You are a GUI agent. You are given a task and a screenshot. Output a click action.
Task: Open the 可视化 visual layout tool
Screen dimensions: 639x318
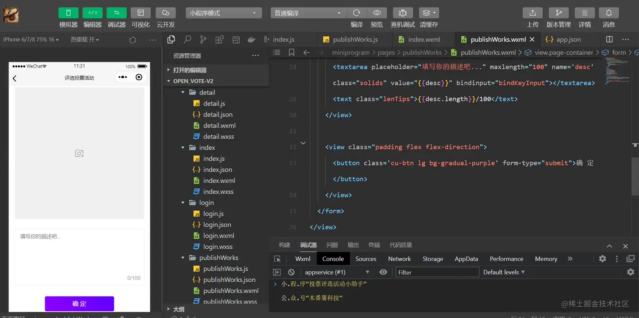pos(141,13)
